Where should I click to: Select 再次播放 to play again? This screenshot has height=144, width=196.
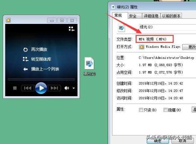39,49
